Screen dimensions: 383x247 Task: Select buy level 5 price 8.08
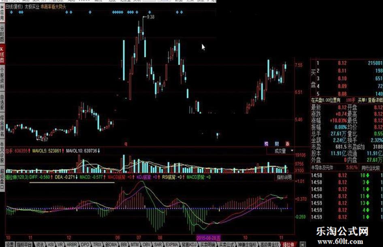coord(342,94)
